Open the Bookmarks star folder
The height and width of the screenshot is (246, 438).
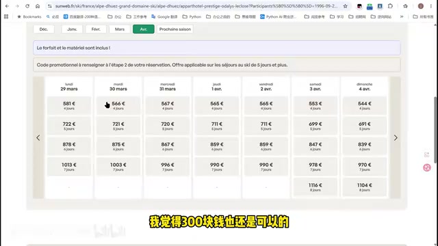29,16
